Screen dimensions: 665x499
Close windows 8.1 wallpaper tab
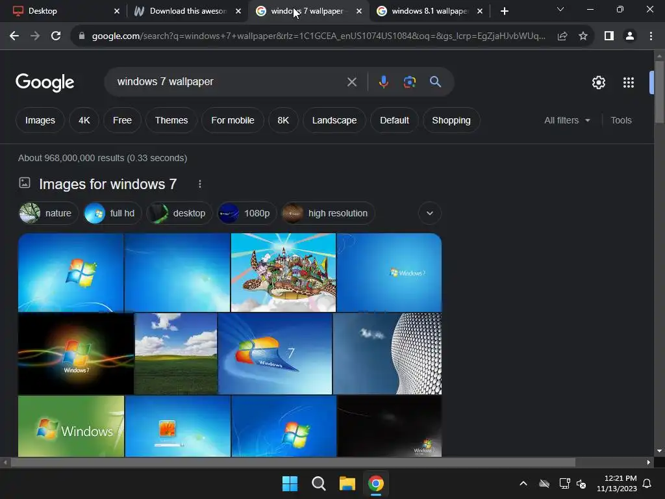coord(480,11)
